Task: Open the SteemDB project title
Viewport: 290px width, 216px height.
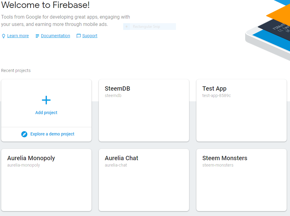Action: click(x=117, y=89)
